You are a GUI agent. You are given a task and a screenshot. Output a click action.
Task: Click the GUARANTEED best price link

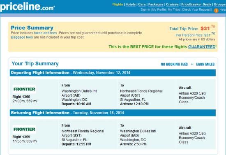(202, 47)
